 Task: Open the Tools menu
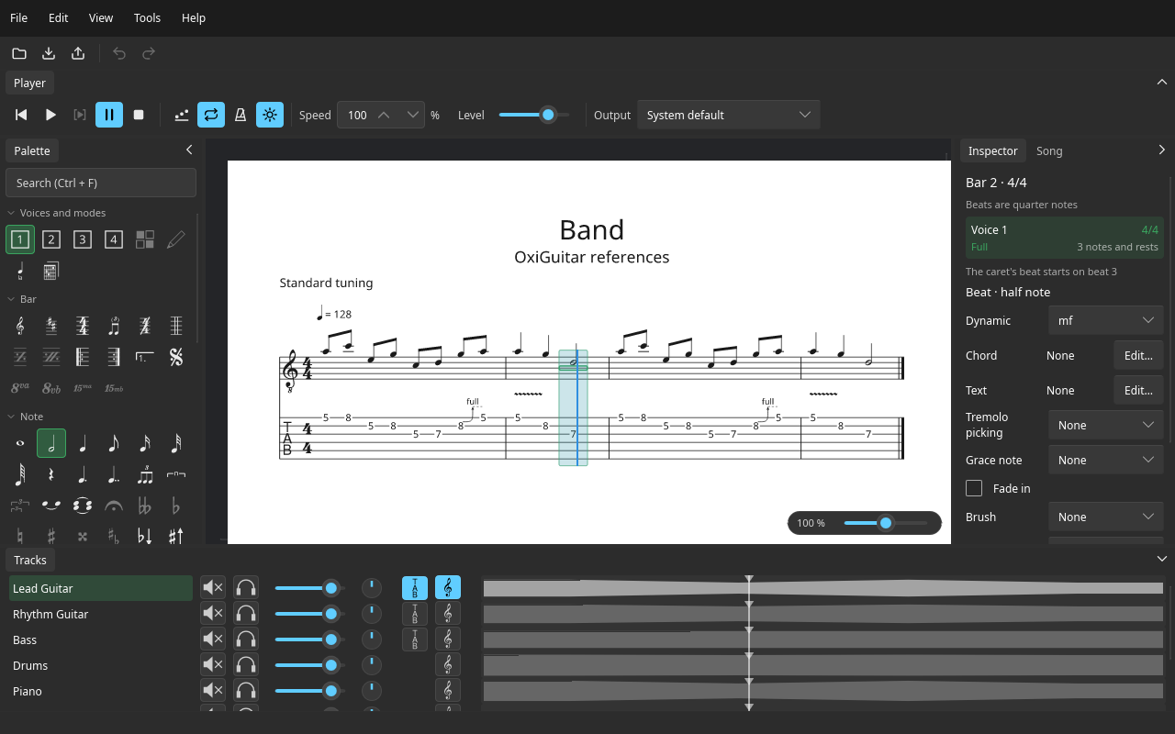pos(147,17)
